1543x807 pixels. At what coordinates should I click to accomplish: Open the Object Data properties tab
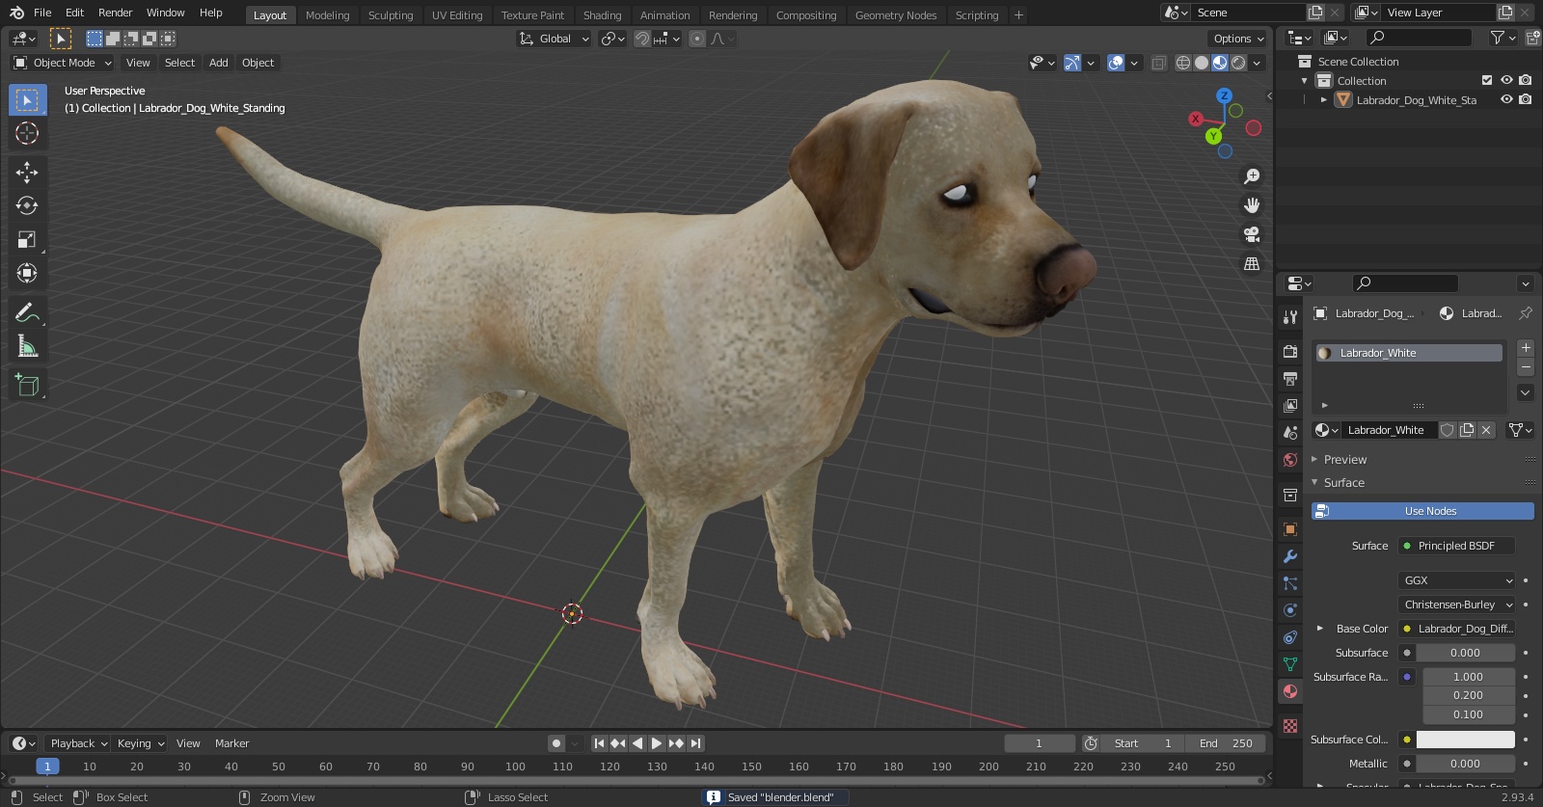point(1290,664)
